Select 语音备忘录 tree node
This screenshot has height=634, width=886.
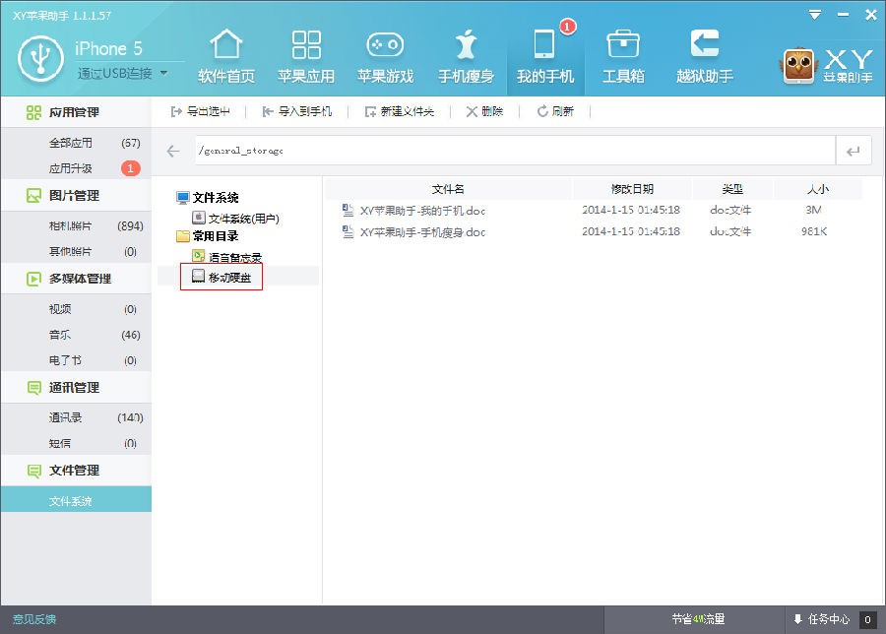227,257
